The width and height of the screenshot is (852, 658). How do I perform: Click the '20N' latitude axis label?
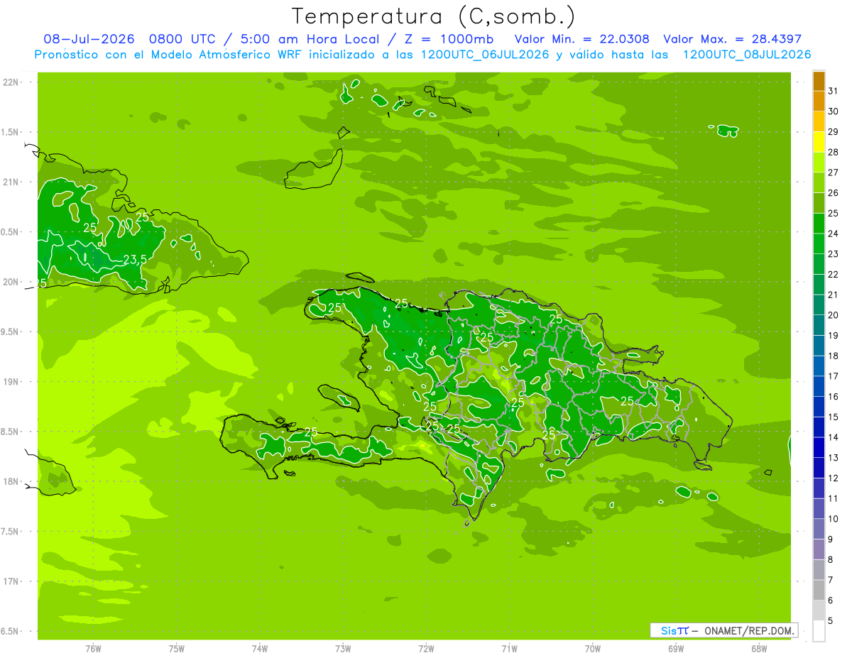[x=11, y=282]
